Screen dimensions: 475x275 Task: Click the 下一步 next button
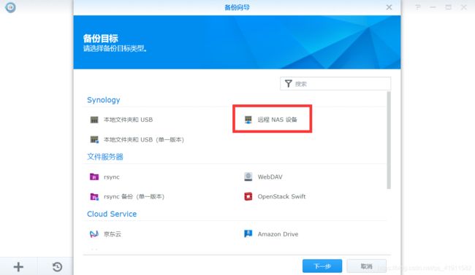(x=322, y=266)
